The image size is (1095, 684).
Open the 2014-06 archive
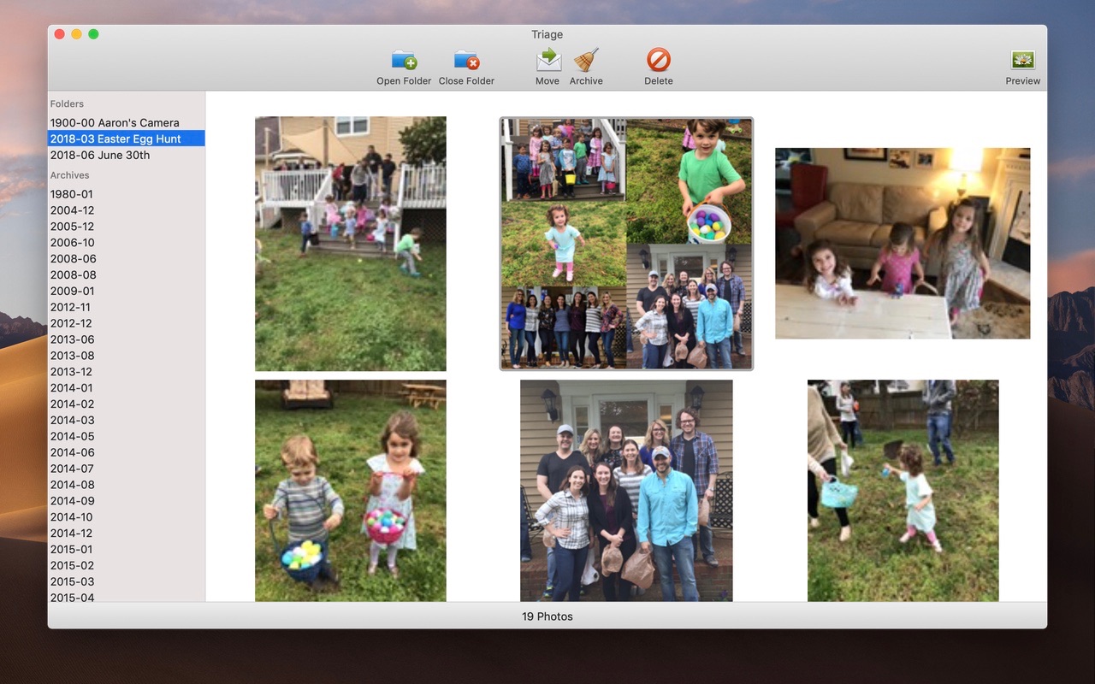(127, 453)
